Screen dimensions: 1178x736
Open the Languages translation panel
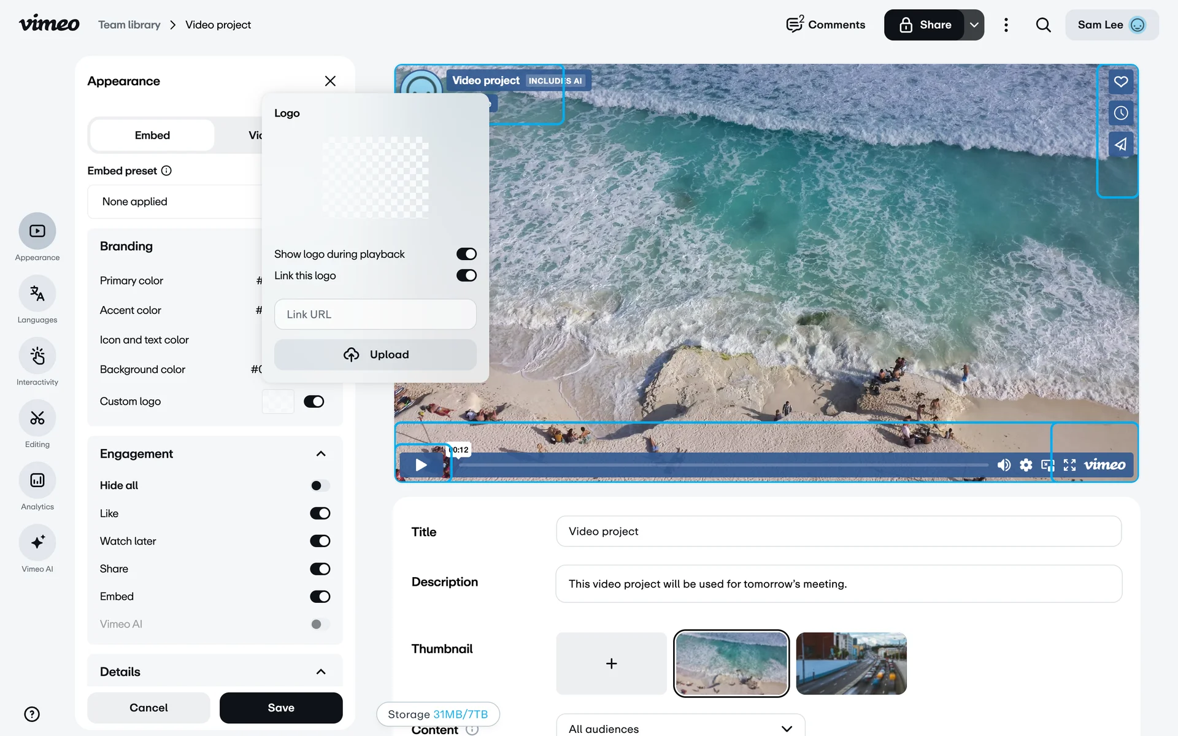pyautogui.click(x=37, y=294)
